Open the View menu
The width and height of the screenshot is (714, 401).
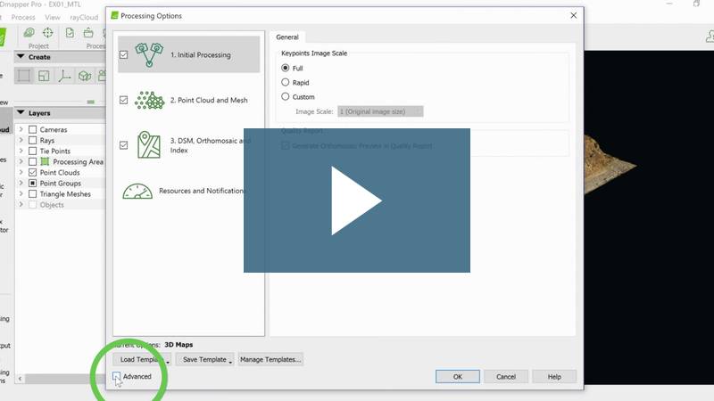pyautogui.click(x=53, y=17)
